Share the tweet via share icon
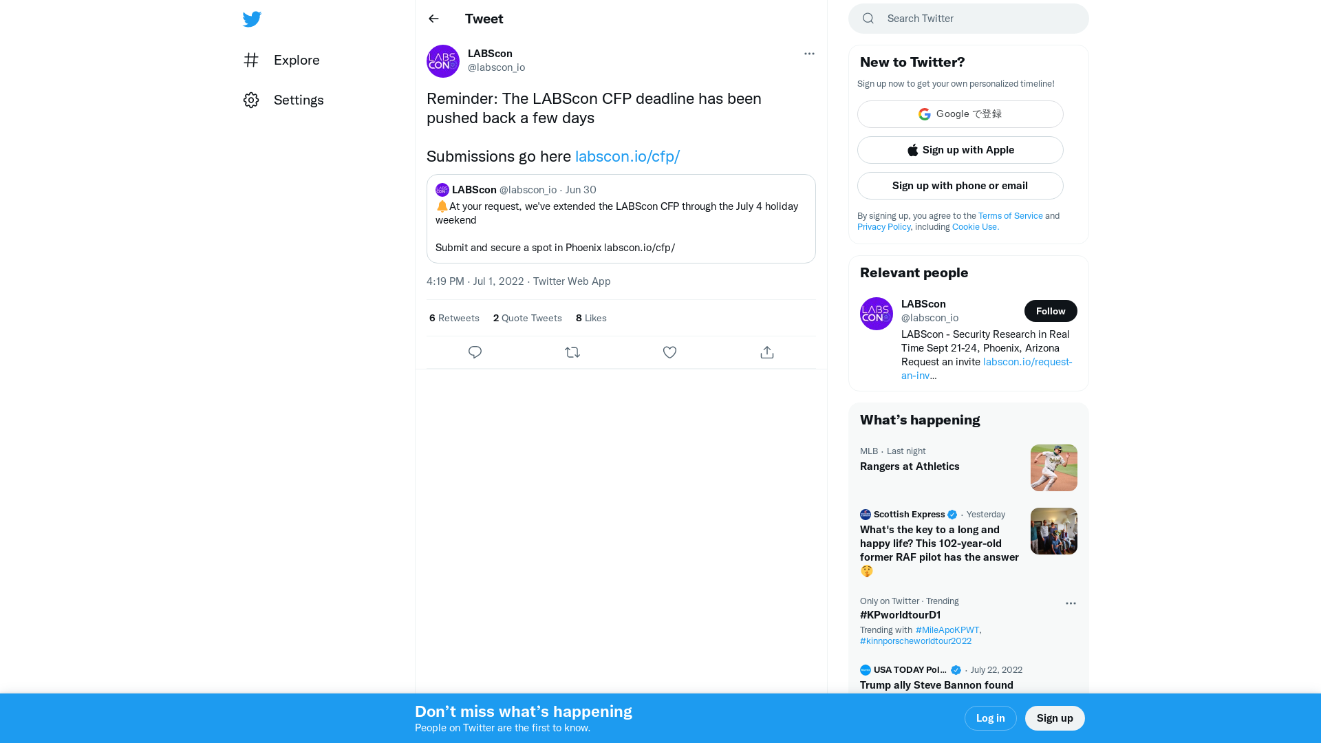 coord(767,352)
